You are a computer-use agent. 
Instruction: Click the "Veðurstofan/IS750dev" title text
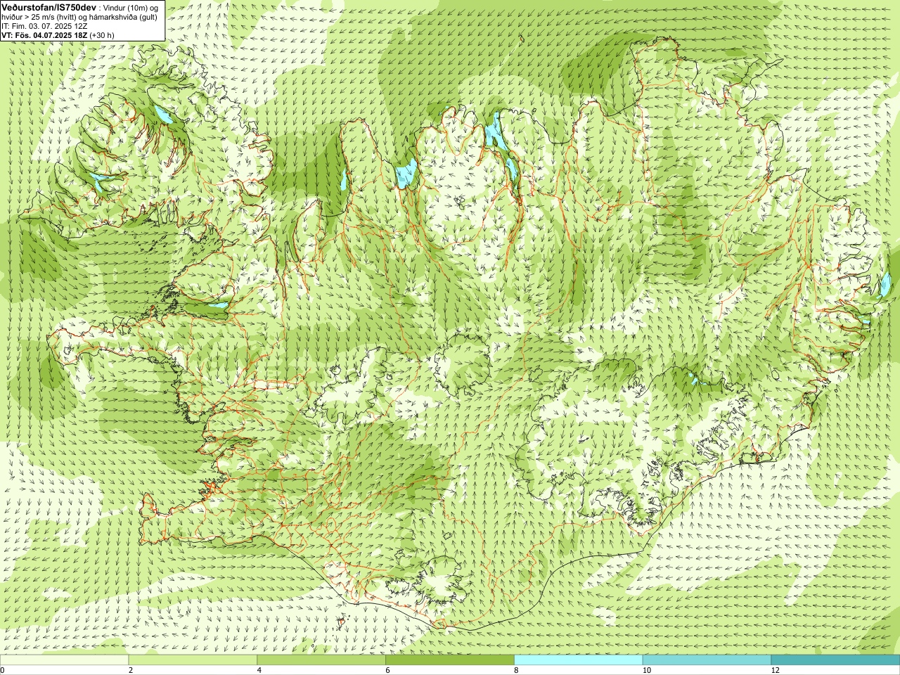(x=49, y=7)
